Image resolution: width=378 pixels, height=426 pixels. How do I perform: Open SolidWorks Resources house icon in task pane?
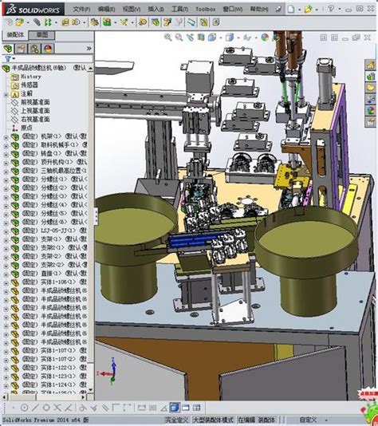[371, 65]
